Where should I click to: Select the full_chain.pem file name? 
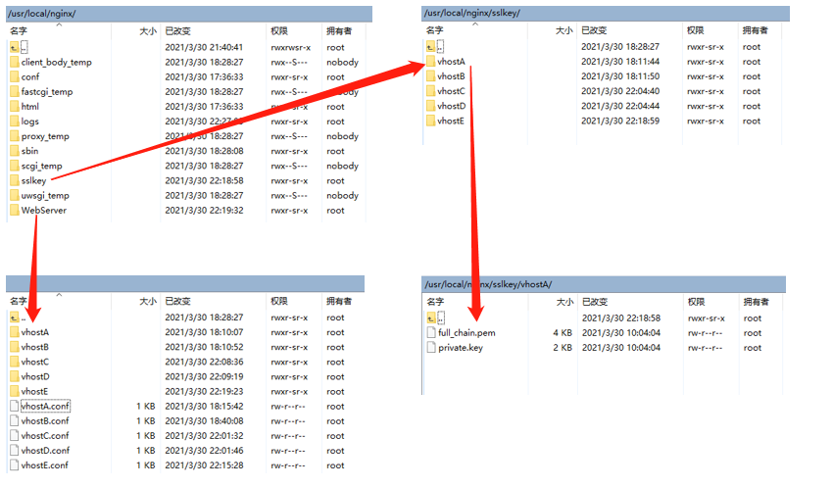point(466,333)
